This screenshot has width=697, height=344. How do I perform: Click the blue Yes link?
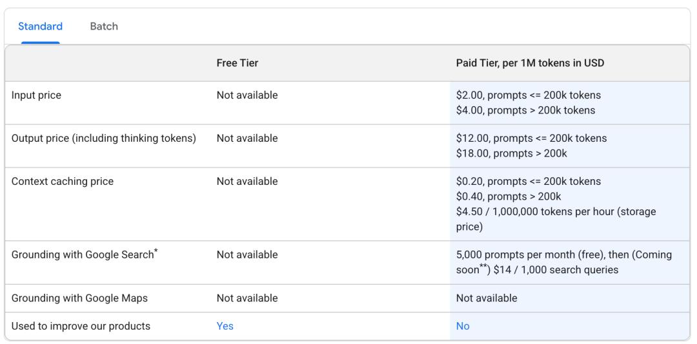coord(225,326)
